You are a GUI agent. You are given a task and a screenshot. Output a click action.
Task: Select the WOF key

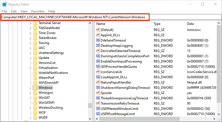click(42, 113)
